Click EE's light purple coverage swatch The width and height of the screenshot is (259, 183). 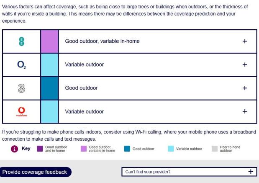coord(49,41)
